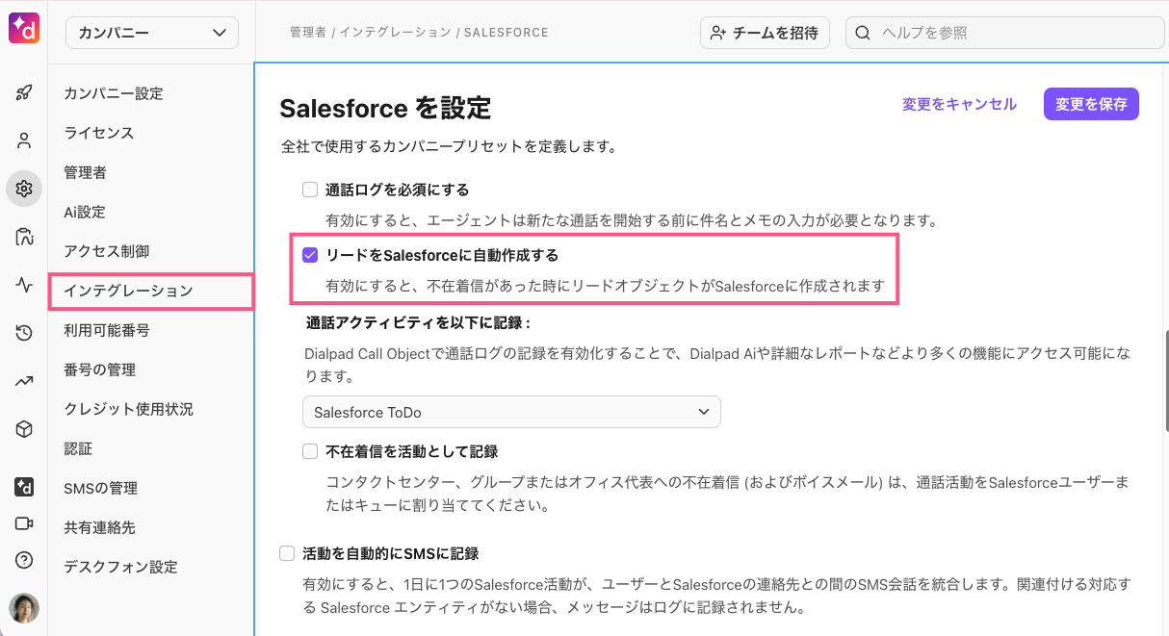Open Ai設定 menu item
The image size is (1169, 636).
85,212
